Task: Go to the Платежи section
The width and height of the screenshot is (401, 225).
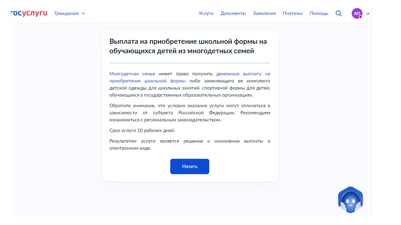Action: click(x=293, y=13)
